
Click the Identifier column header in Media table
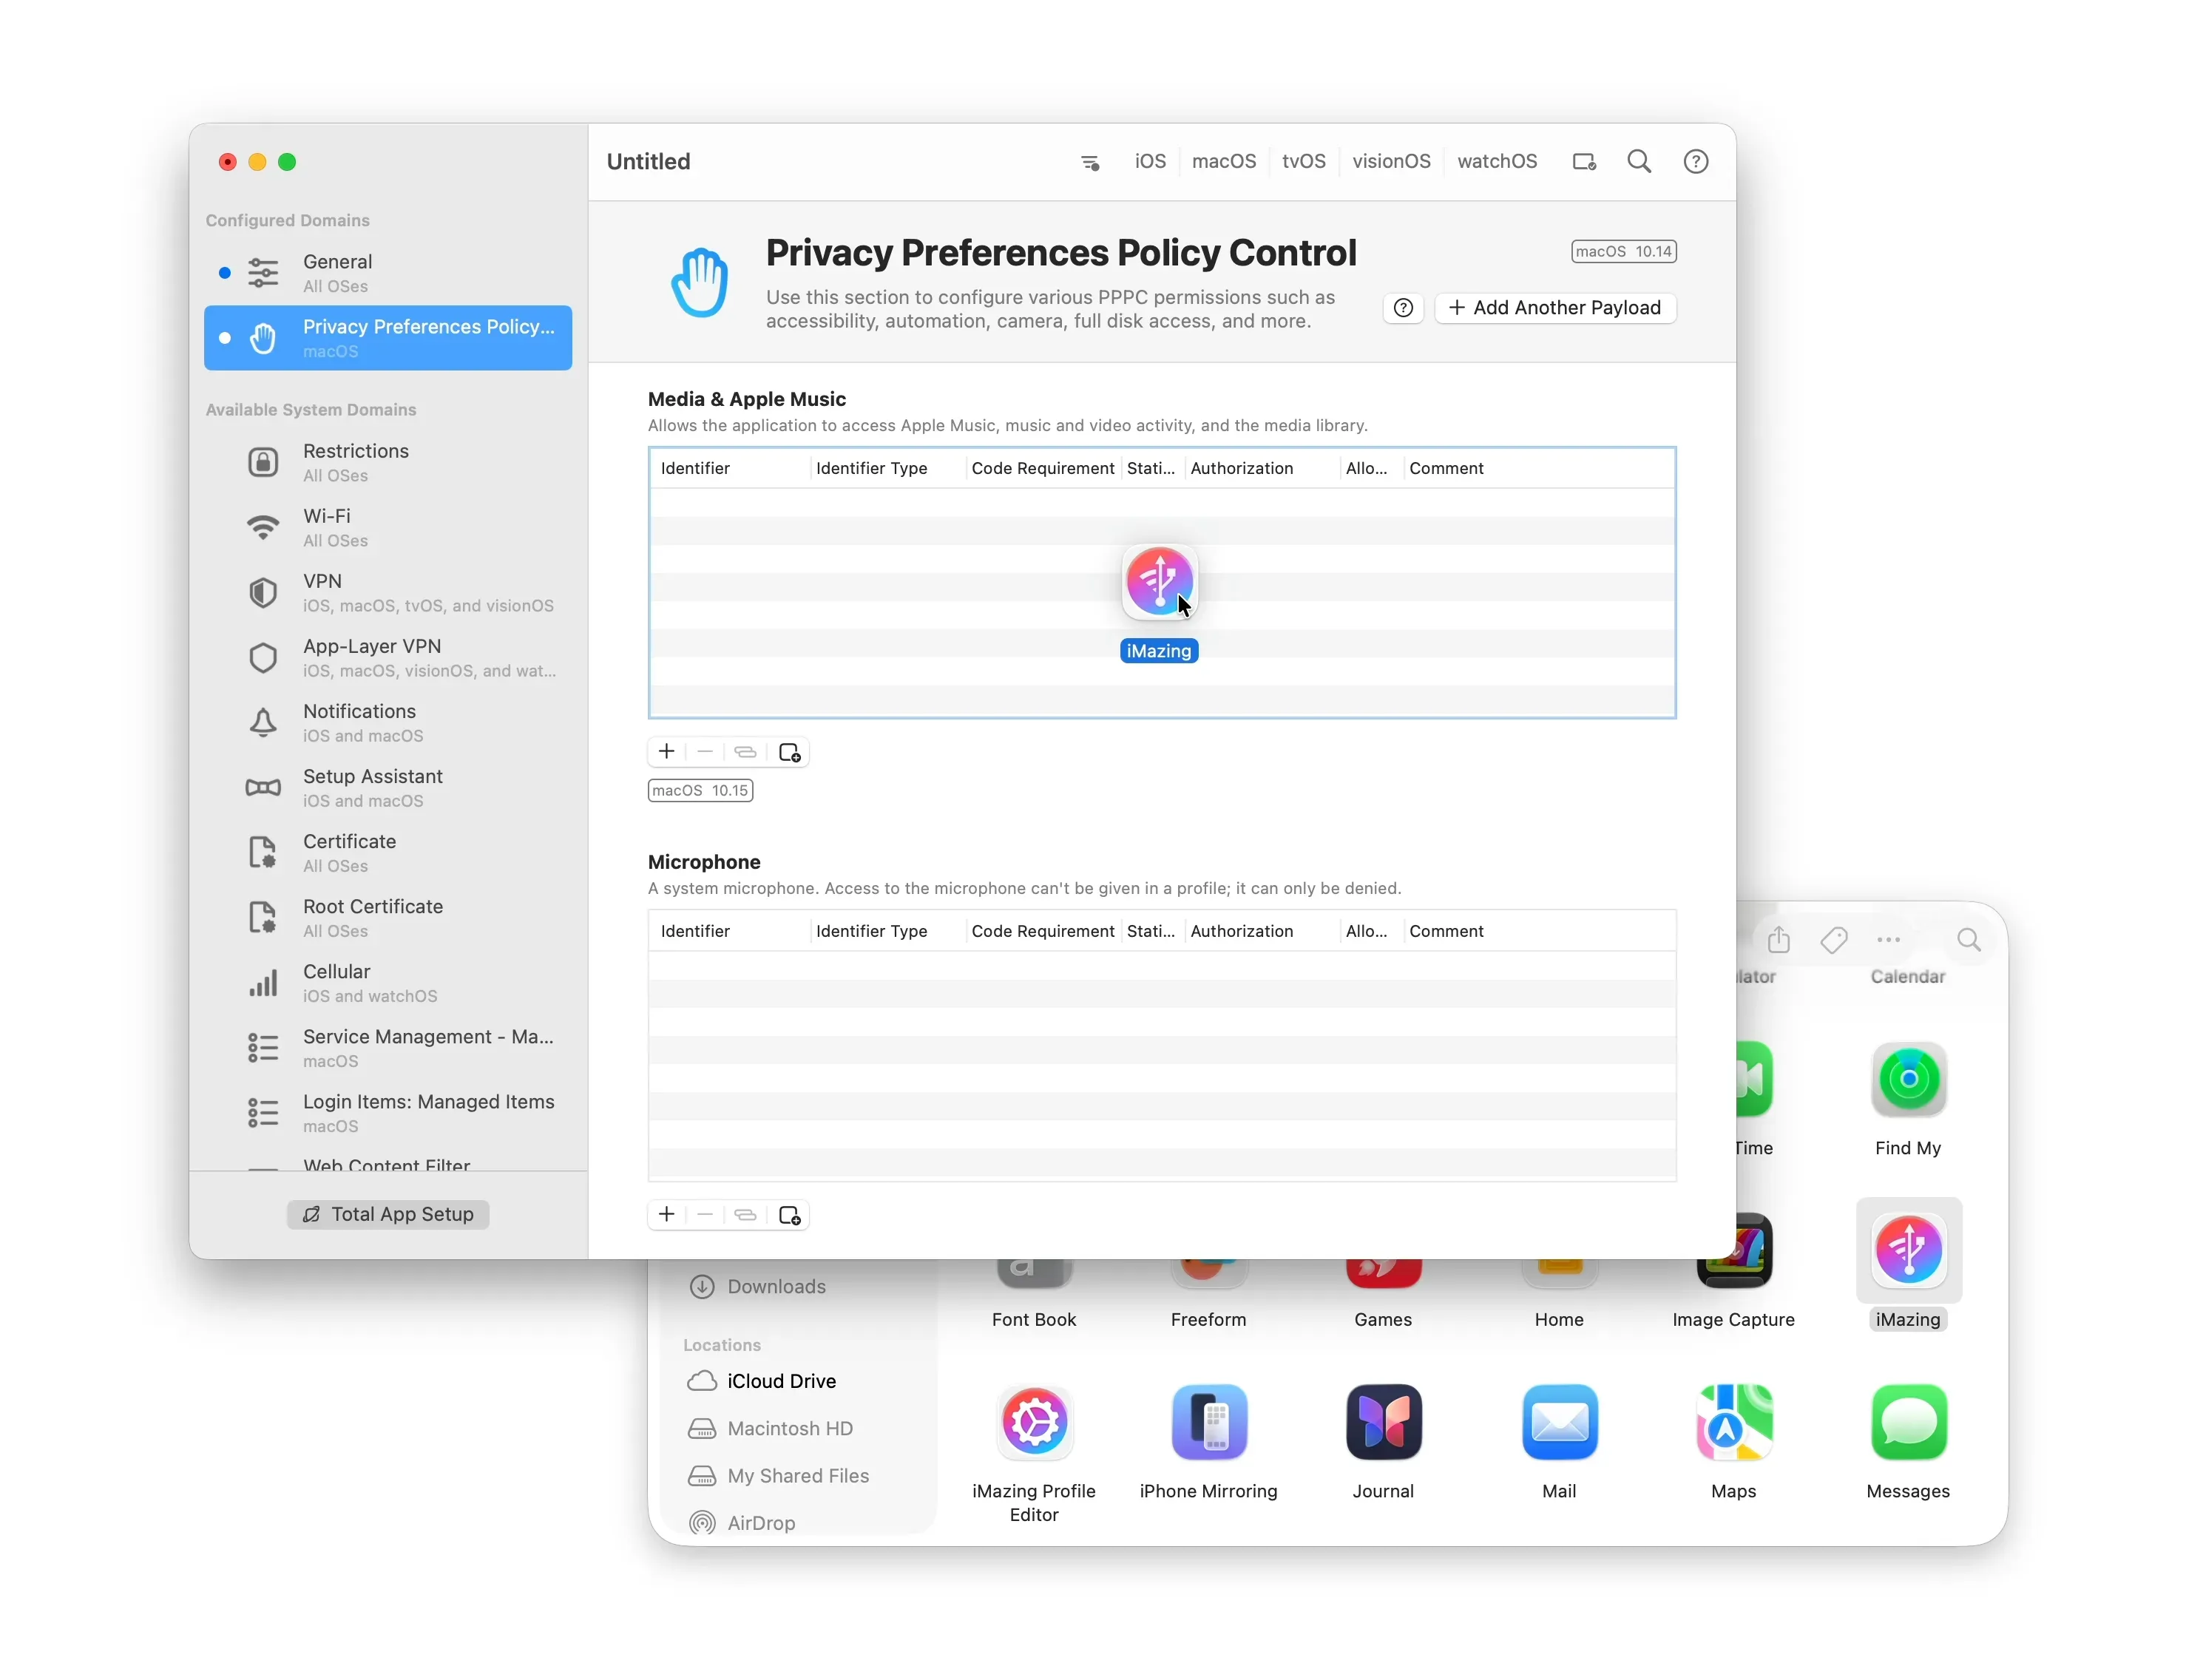695,468
